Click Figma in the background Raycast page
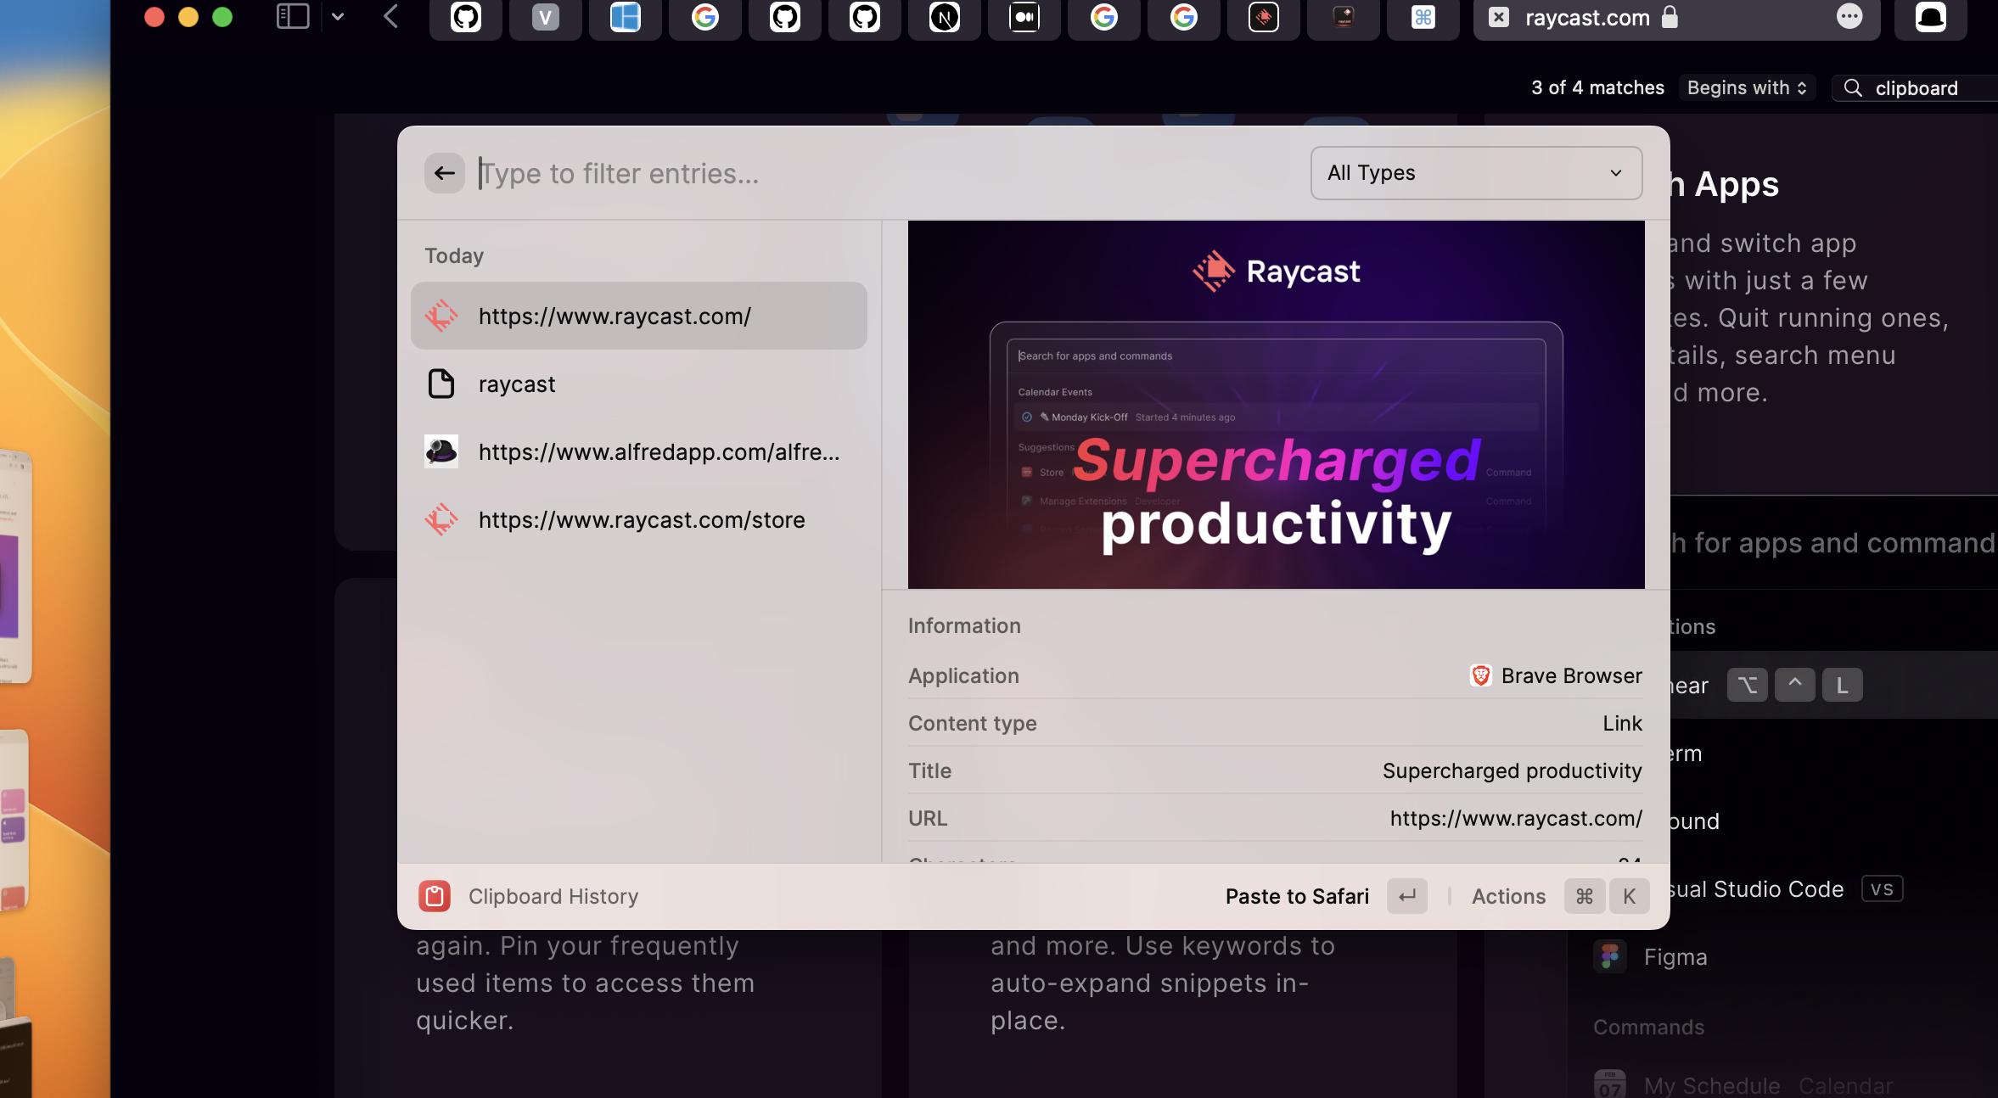The image size is (1998, 1098). point(1675,957)
